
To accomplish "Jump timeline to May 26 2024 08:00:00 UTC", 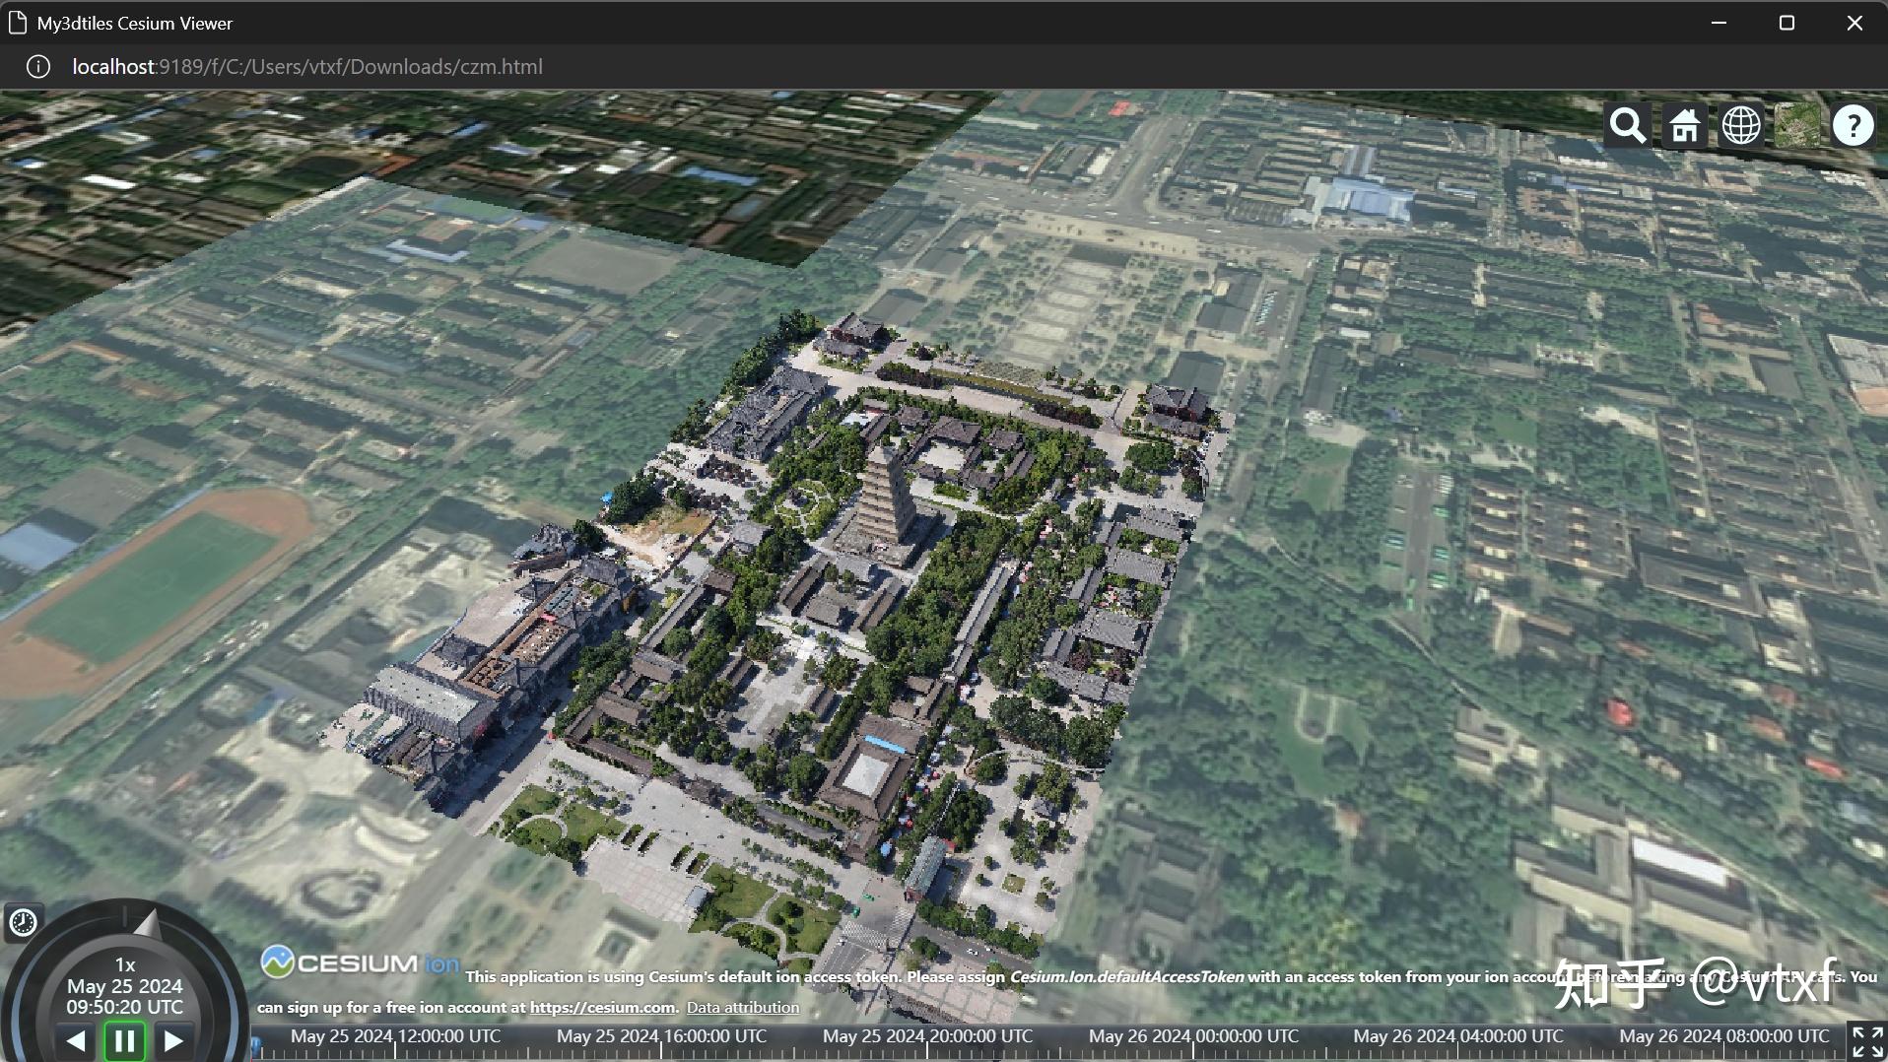I will (1724, 1036).
